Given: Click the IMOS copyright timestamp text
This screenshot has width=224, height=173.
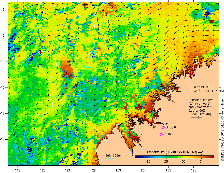Looking at the screenshot, I should click(222, 130).
